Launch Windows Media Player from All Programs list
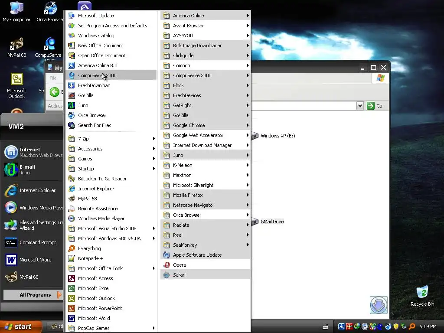Image resolution: width=444 pixels, height=333 pixels. coord(111,219)
